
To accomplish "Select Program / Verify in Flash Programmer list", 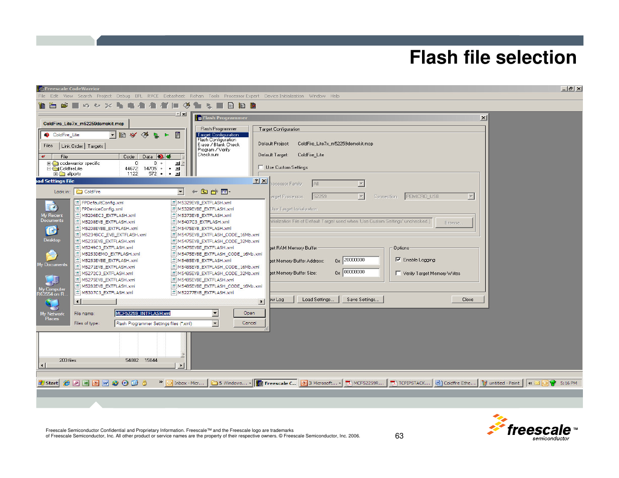I will (214, 150).
